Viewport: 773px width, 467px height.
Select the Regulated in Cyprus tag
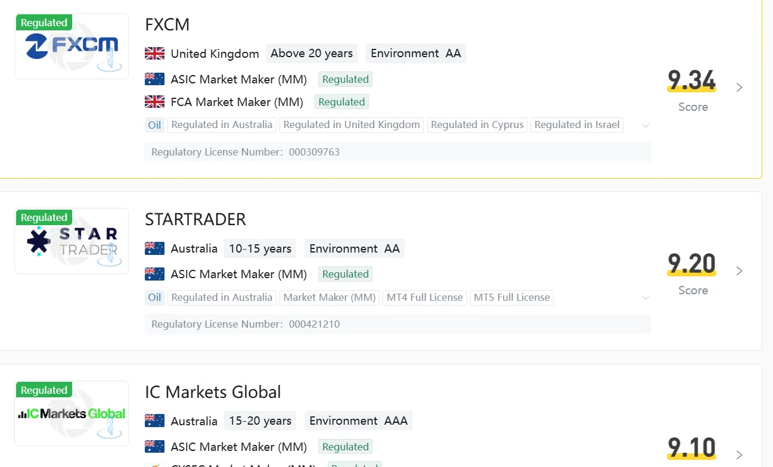(477, 125)
